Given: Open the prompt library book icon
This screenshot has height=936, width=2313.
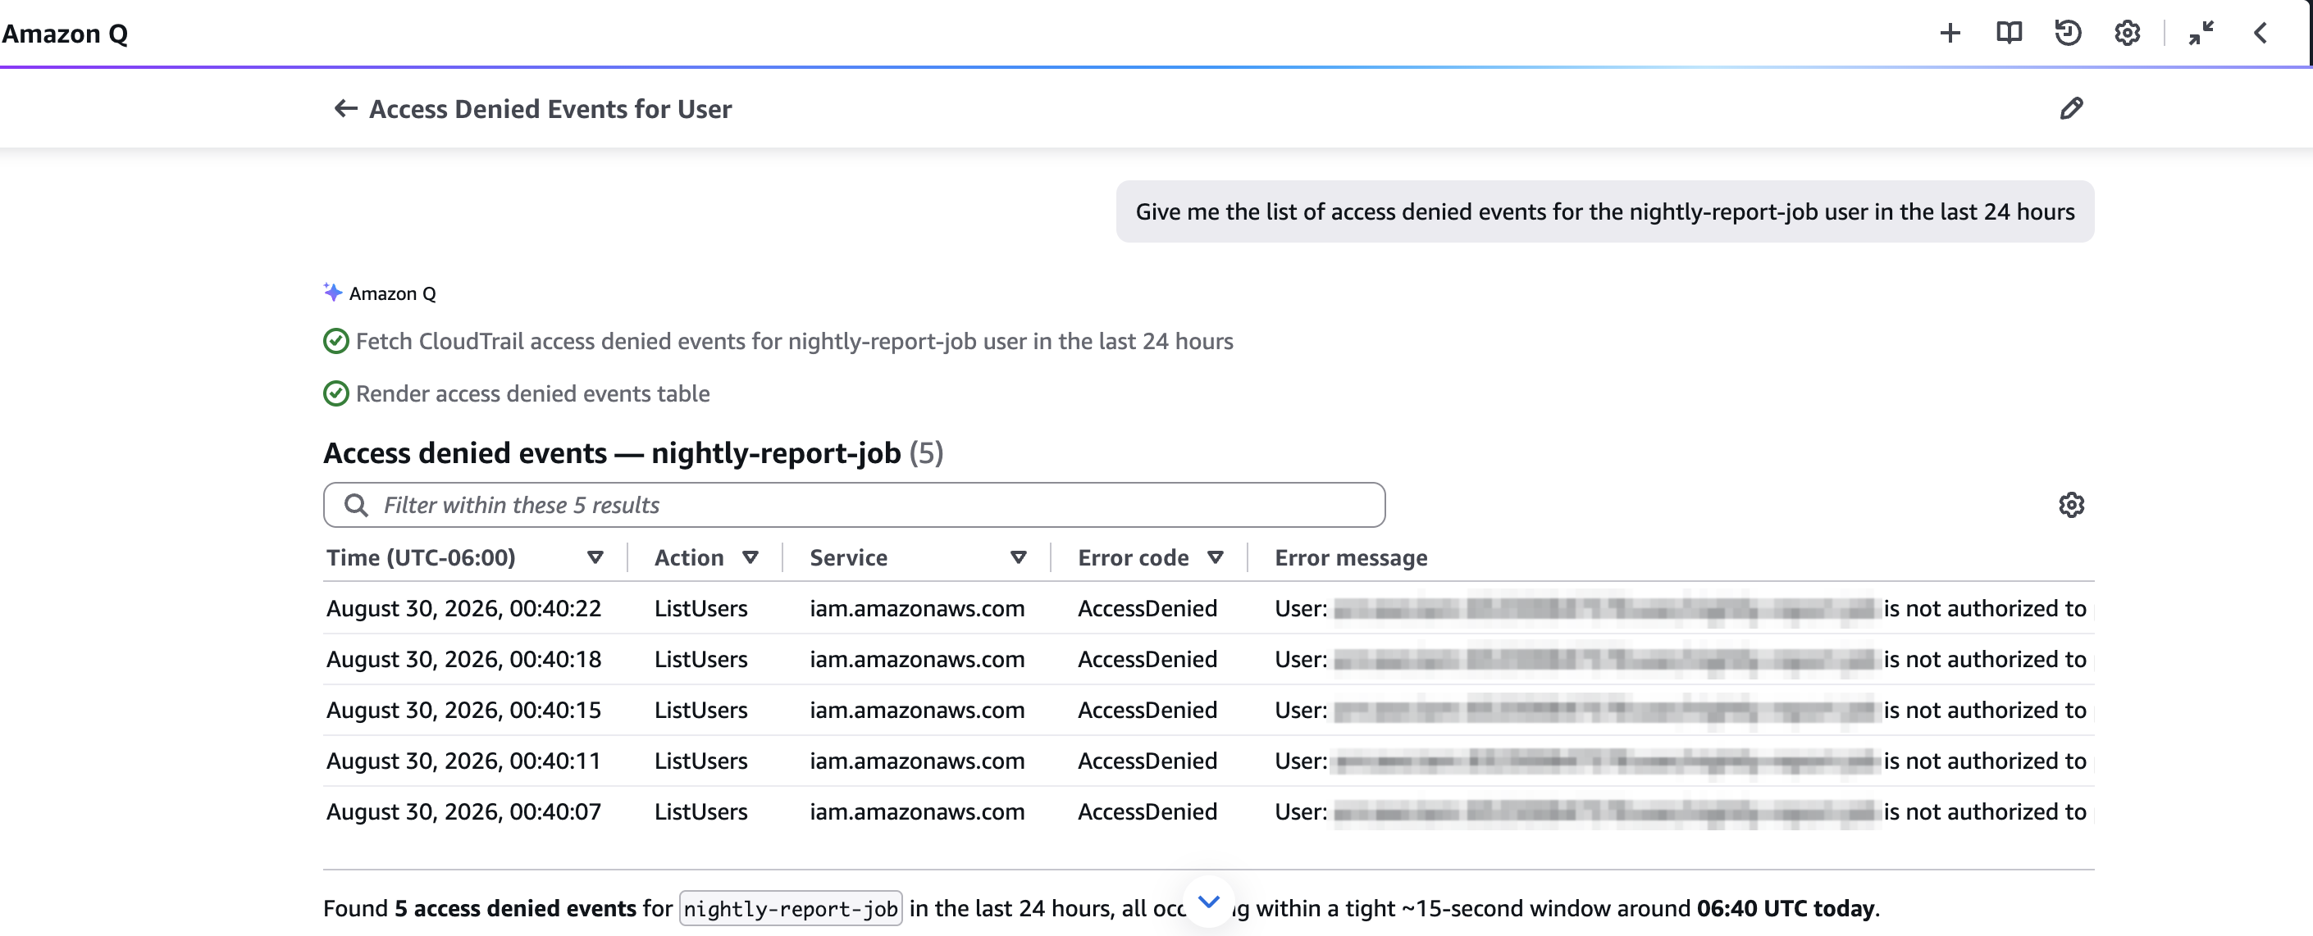Looking at the screenshot, I should tap(2009, 34).
